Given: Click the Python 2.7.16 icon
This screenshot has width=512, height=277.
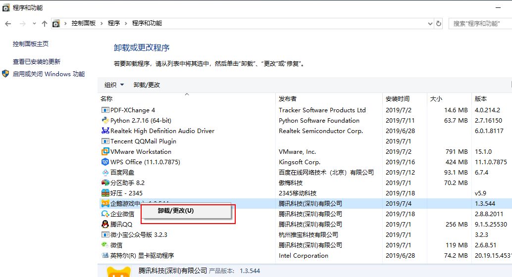Looking at the screenshot, I should [x=105, y=120].
